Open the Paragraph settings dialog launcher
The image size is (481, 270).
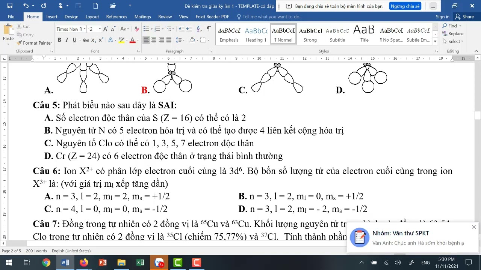(212, 51)
